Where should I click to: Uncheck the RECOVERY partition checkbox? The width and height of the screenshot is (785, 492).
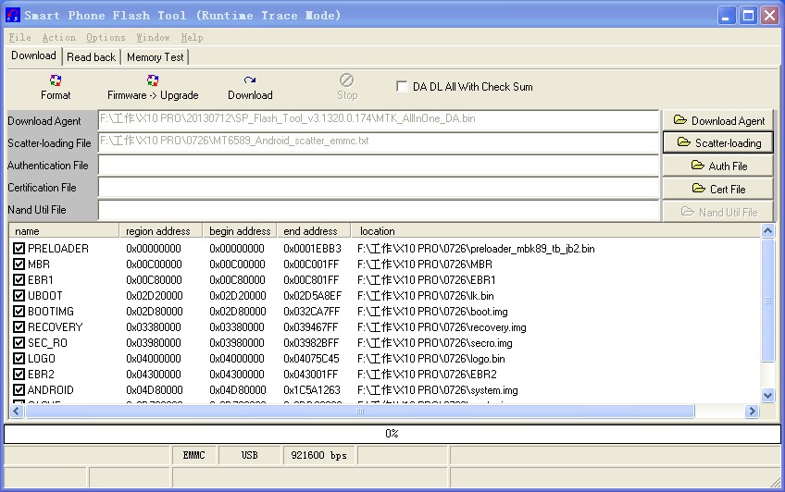pyautogui.click(x=19, y=327)
